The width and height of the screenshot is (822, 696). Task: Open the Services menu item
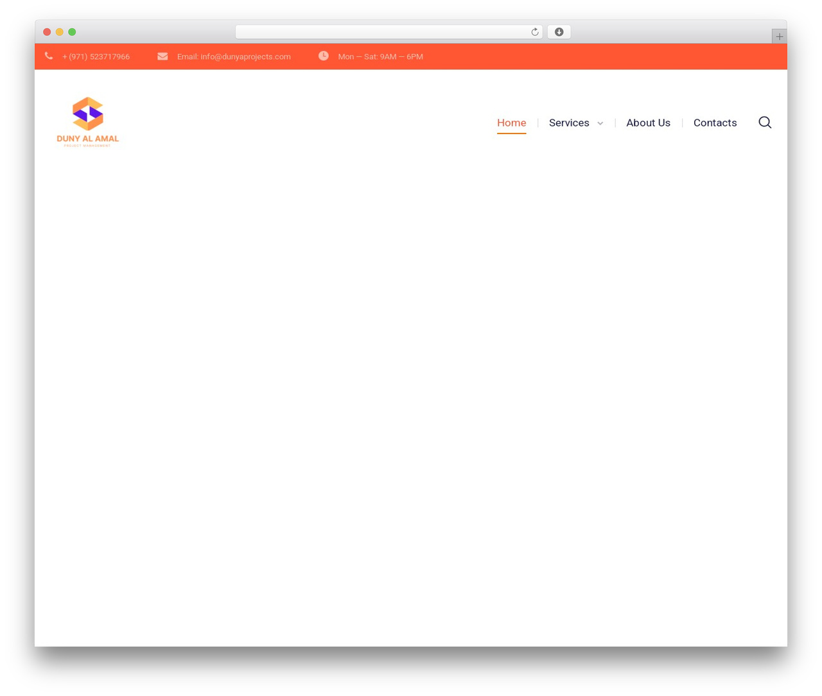click(569, 123)
